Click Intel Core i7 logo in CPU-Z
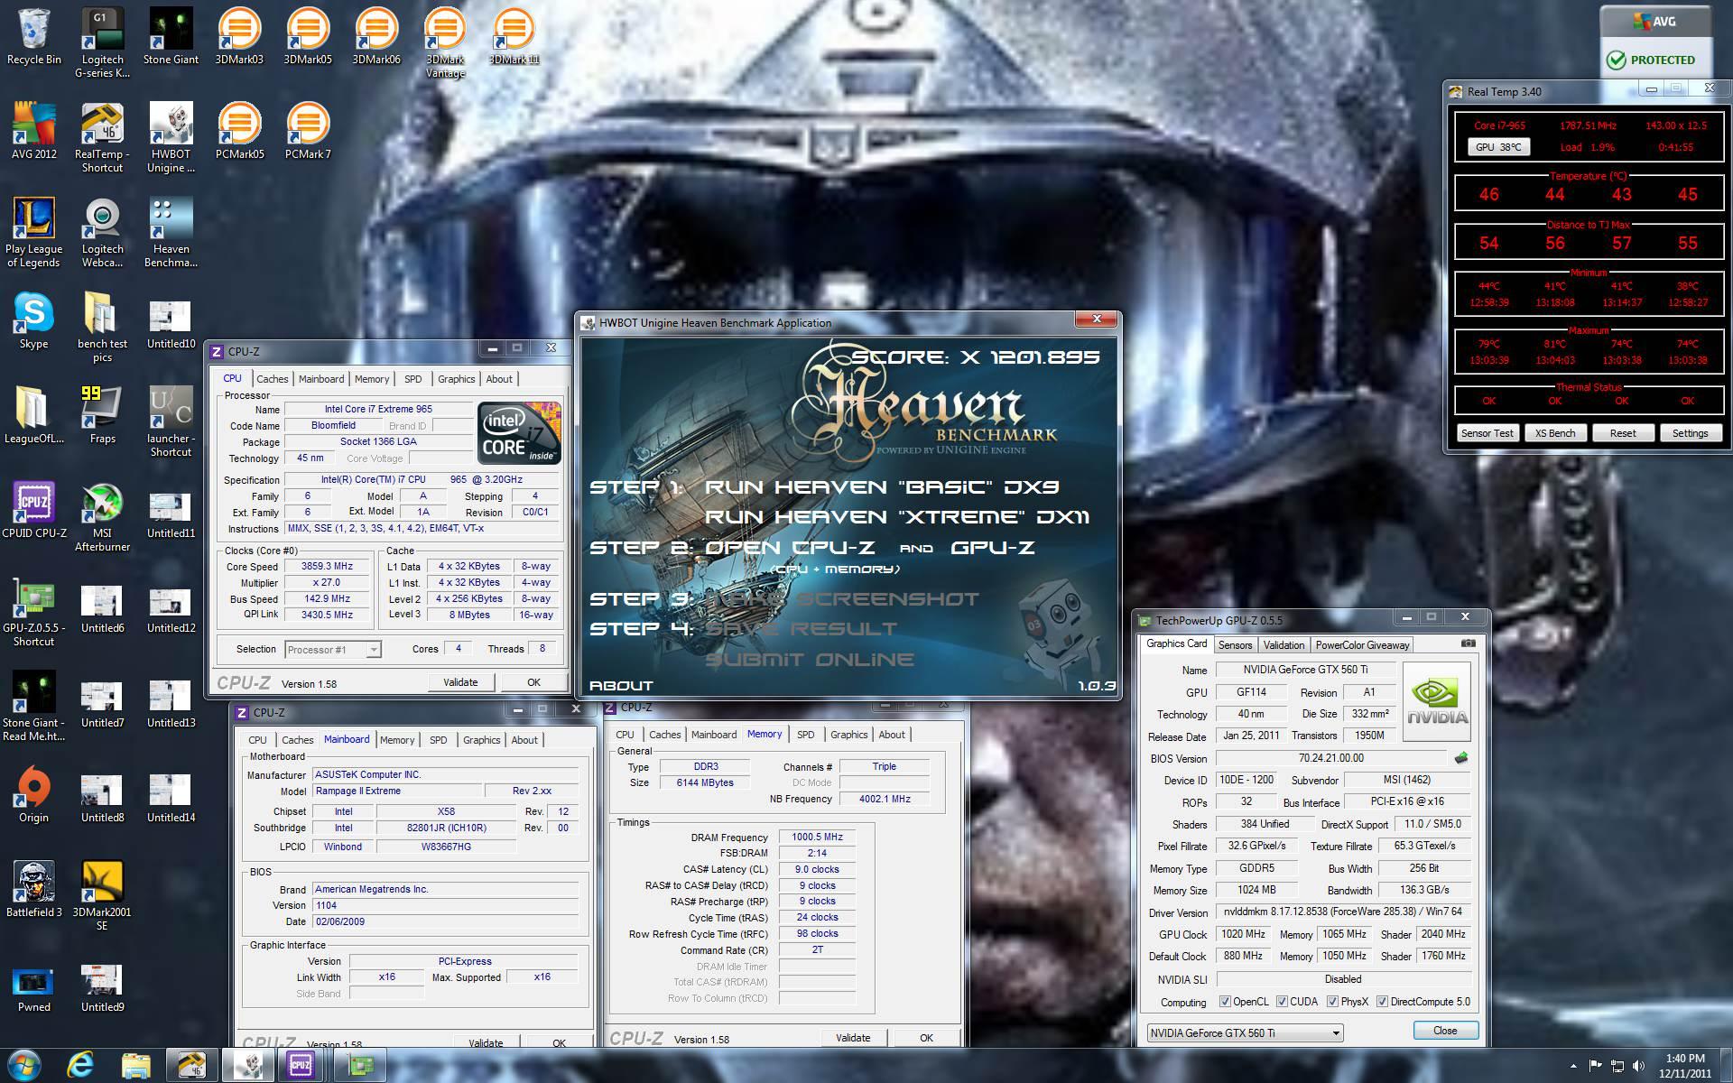 click(x=519, y=434)
